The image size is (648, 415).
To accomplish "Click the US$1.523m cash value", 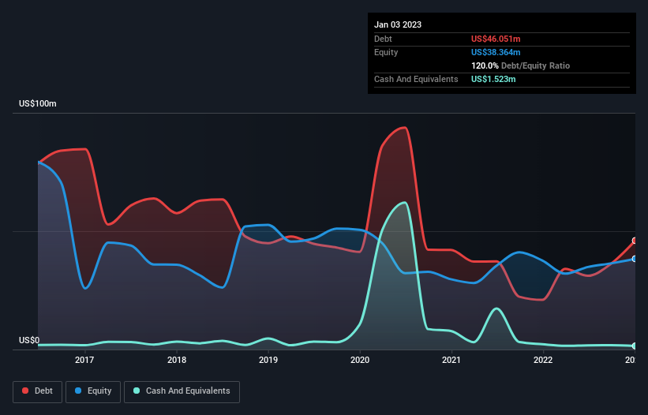I will point(493,79).
